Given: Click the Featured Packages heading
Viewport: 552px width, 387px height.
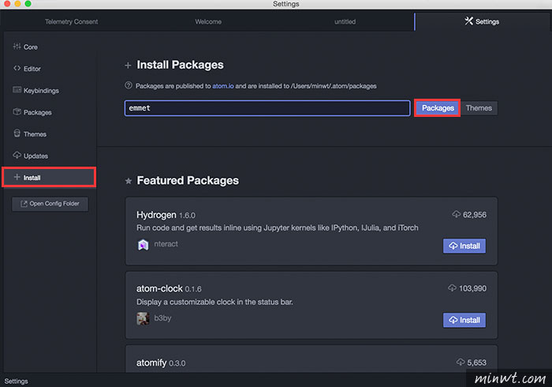Looking at the screenshot, I should [188, 180].
